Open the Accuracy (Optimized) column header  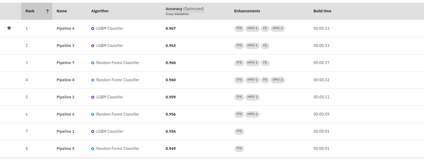point(185,9)
